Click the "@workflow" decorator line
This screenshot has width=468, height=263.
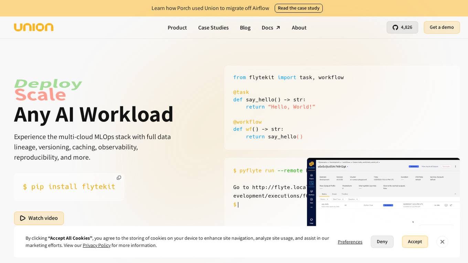click(x=247, y=122)
